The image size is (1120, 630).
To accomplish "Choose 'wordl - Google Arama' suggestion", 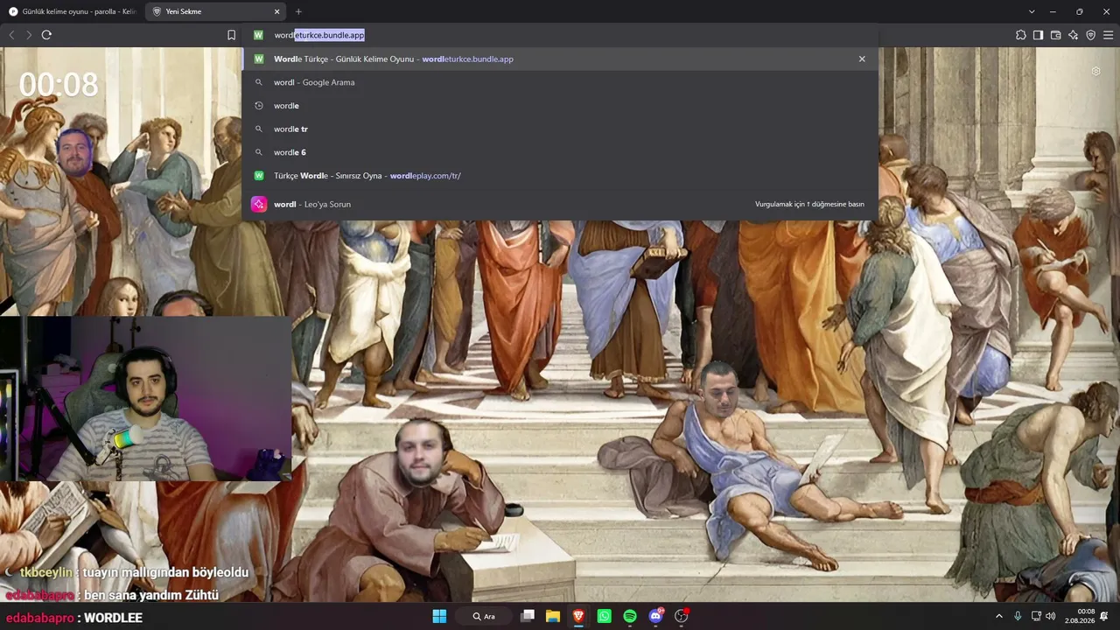I will [560, 82].
